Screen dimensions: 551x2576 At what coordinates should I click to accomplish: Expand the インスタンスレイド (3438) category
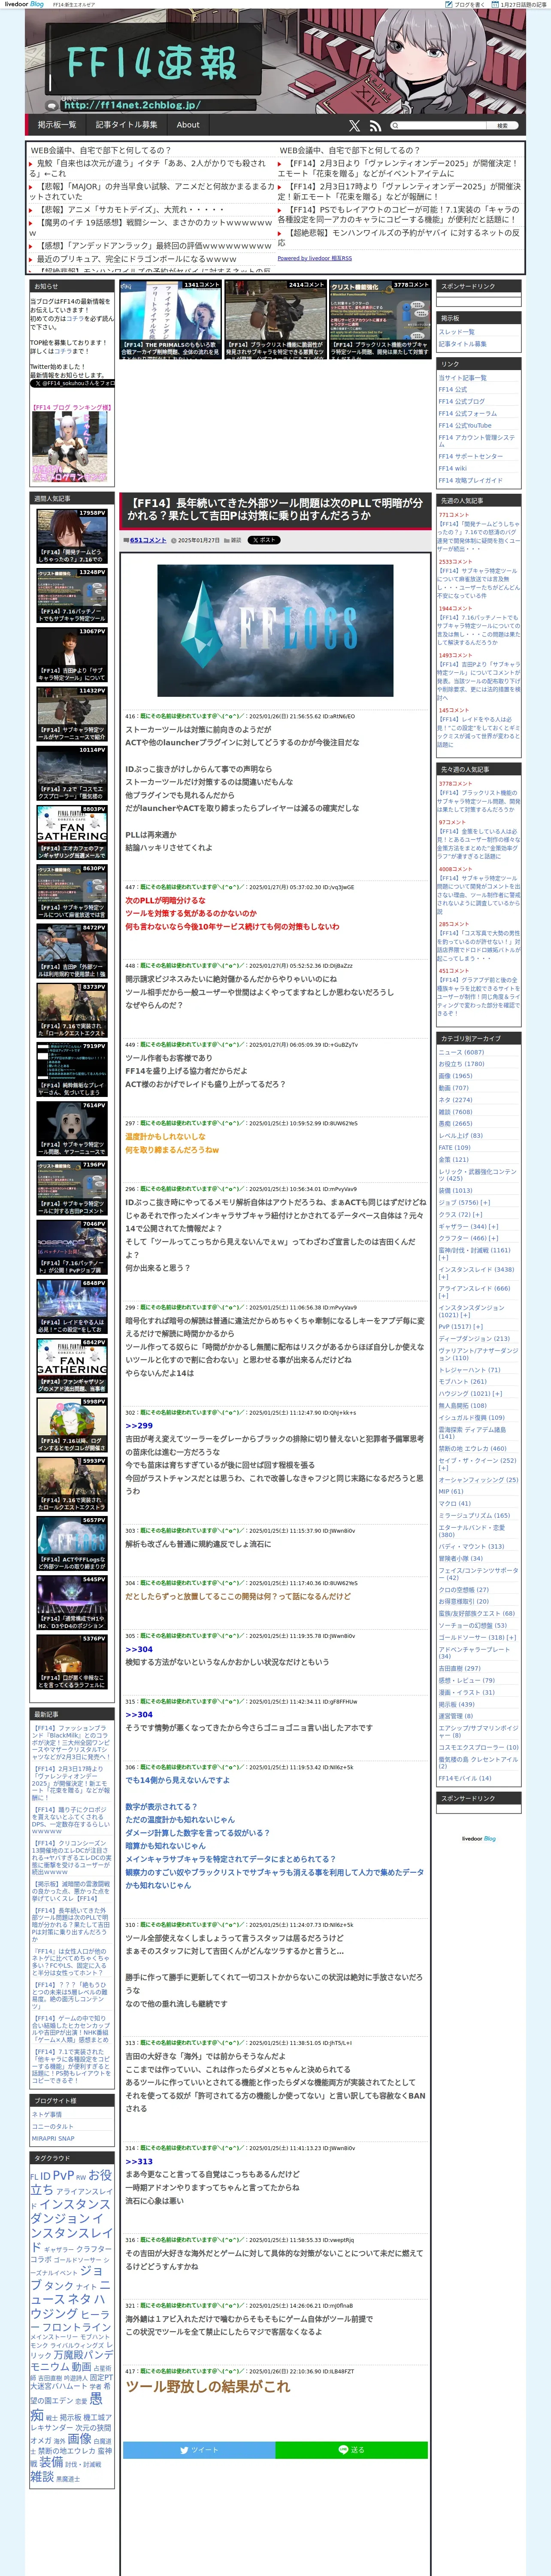[x=443, y=1277]
